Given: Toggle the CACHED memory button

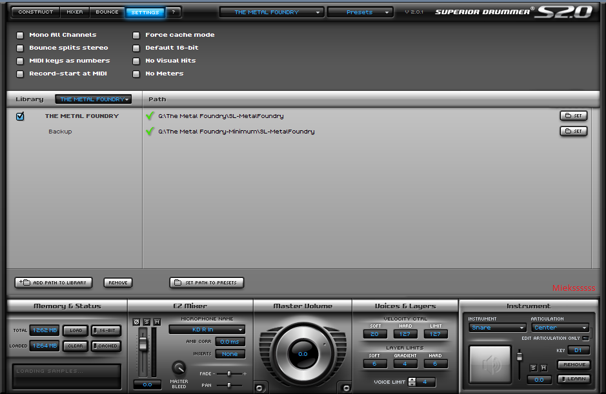Looking at the screenshot, I should [x=106, y=346].
